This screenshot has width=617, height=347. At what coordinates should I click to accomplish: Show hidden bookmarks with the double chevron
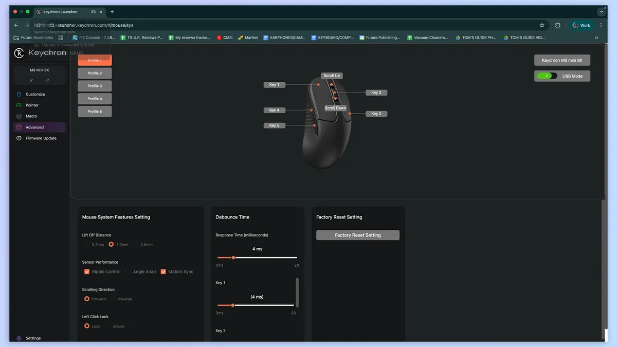[596, 38]
